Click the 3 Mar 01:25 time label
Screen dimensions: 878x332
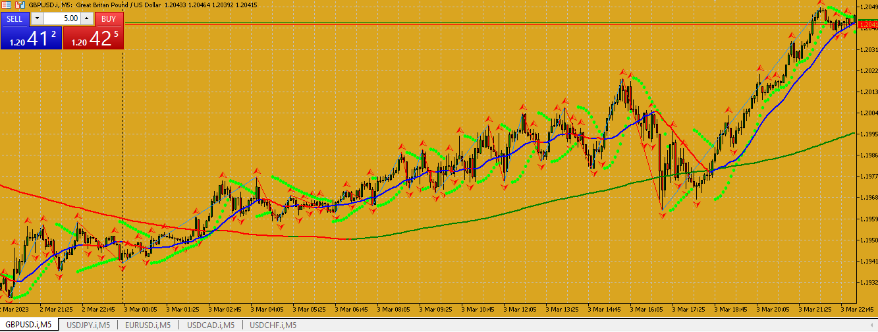pyautogui.click(x=182, y=308)
